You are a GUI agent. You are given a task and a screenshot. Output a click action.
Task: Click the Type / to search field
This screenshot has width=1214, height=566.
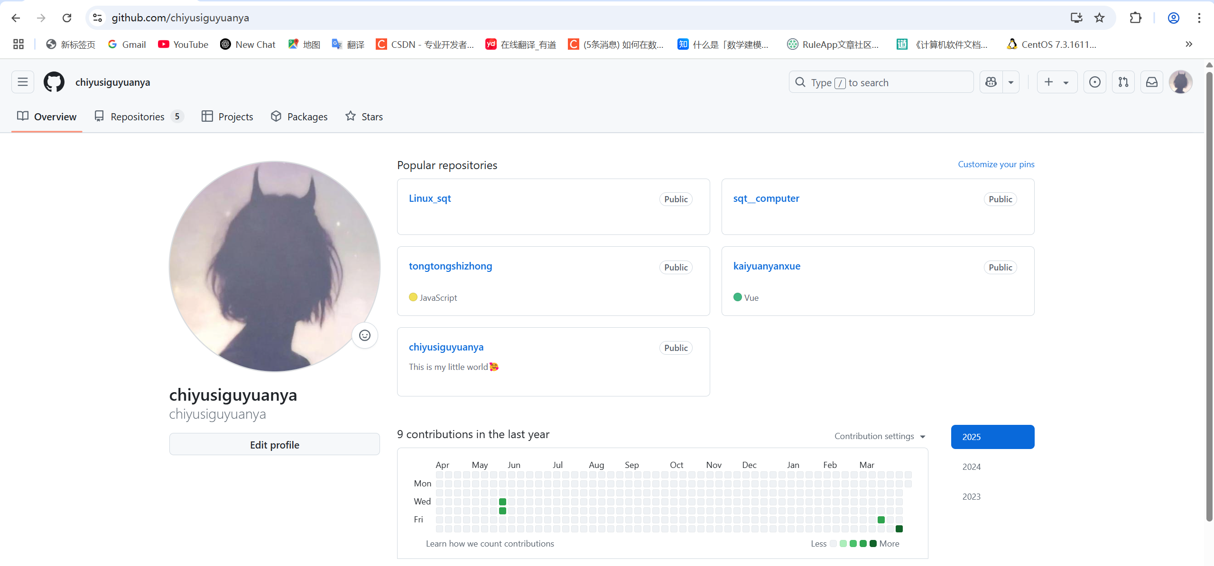tap(881, 82)
